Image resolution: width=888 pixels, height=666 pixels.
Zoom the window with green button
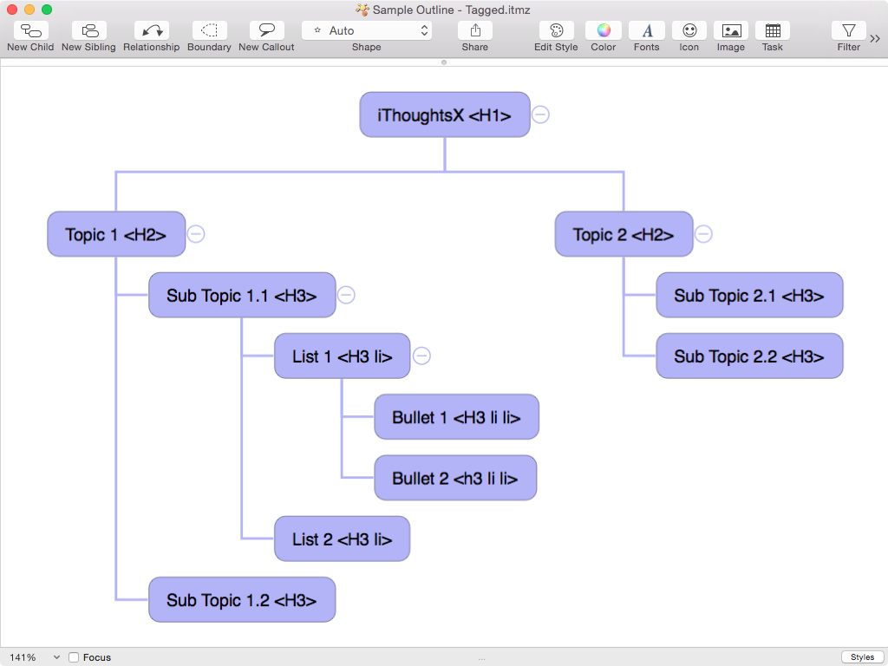47,10
